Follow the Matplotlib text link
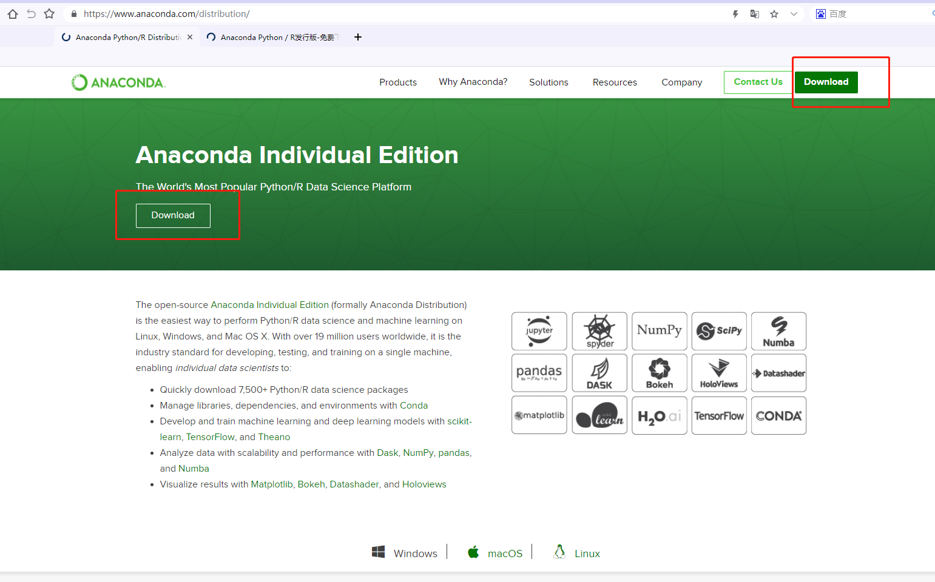Screen dimensions: 935x582 (x=272, y=484)
